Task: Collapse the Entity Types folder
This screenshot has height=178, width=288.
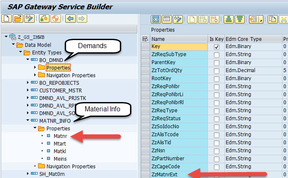Action: (x=21, y=52)
